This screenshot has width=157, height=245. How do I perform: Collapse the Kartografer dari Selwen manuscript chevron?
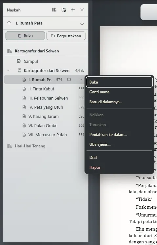click(x=9, y=70)
